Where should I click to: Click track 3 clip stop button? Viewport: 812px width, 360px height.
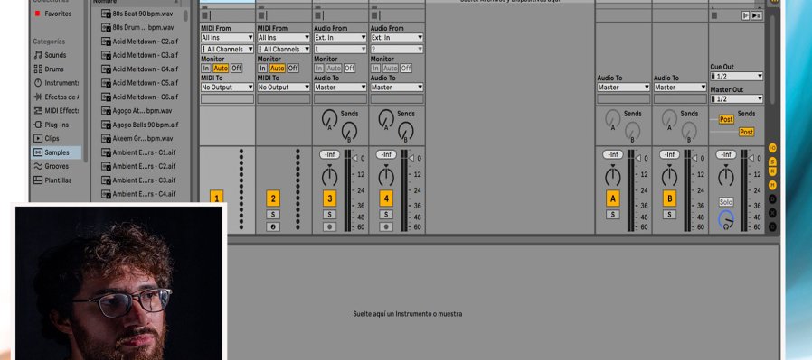pyautogui.click(x=317, y=15)
